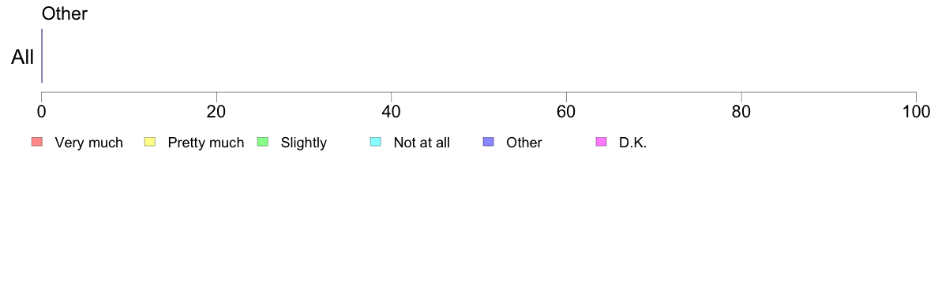The height and width of the screenshot is (290, 938).
Task: Click the 40 axis tick label
Action: [x=392, y=111]
